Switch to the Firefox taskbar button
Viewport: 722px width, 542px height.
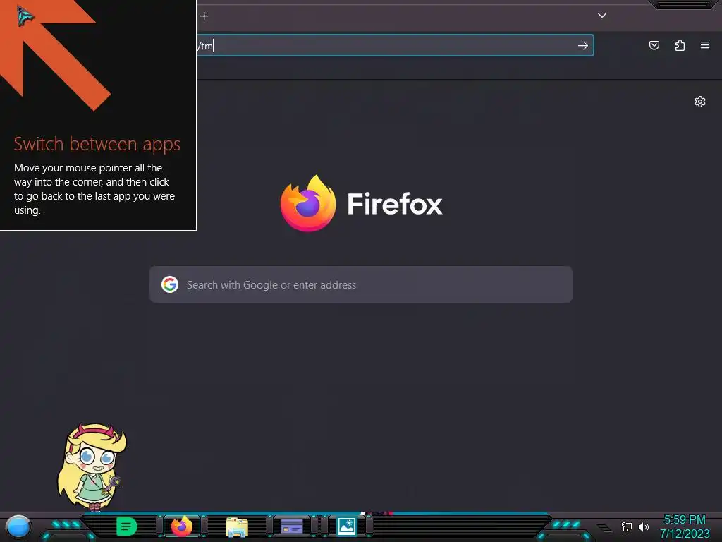coord(182,526)
